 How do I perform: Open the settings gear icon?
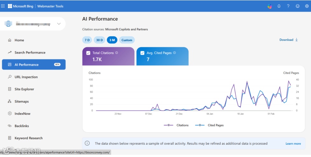(x=307, y=6)
